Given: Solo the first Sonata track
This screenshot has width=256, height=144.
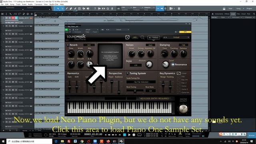Looking at the screenshot, I should pyautogui.click(x=10, y=18).
